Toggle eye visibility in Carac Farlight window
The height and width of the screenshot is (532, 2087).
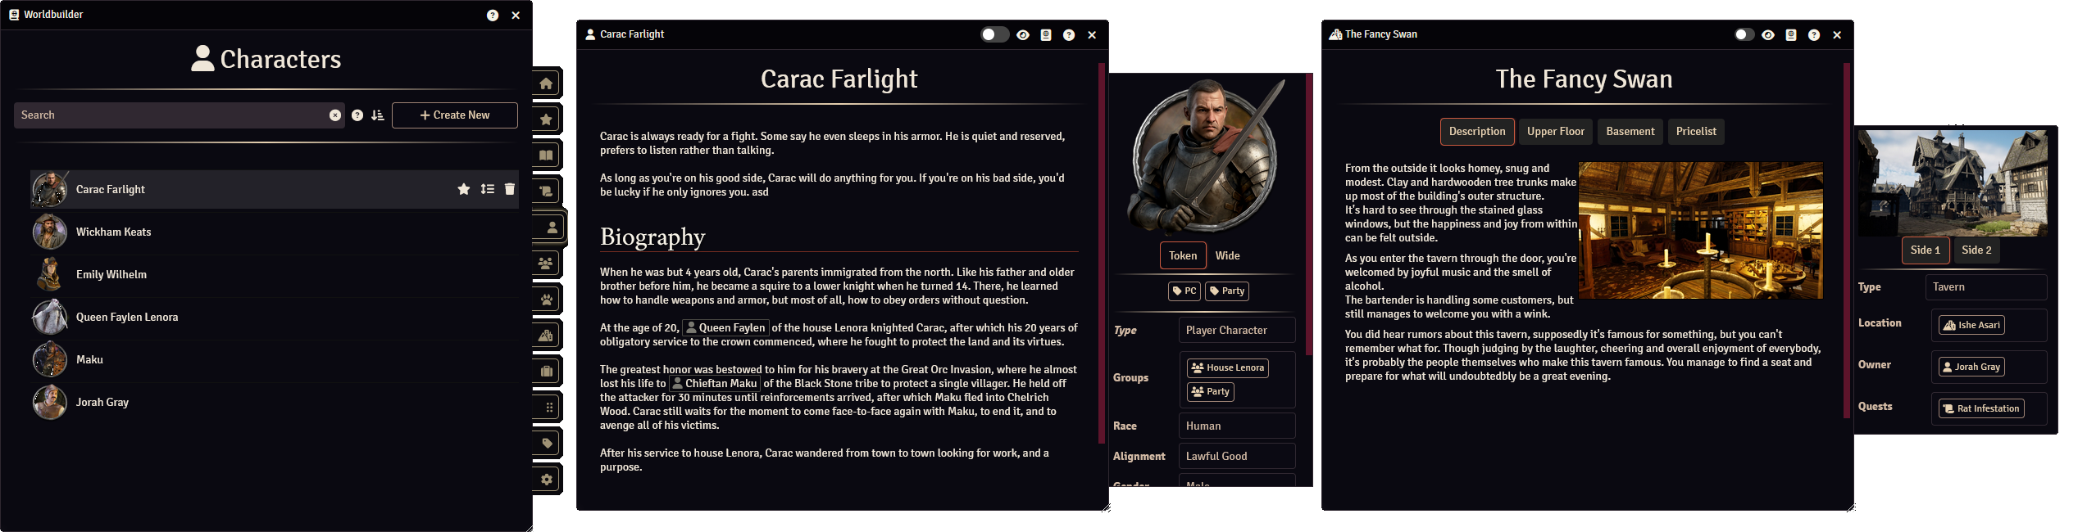[1023, 35]
